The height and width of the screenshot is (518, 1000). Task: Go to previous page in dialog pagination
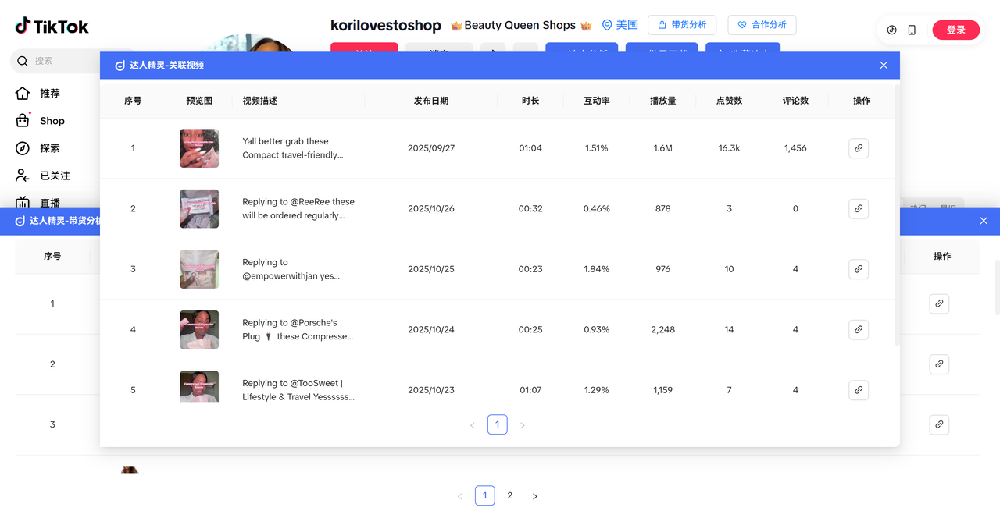point(472,425)
